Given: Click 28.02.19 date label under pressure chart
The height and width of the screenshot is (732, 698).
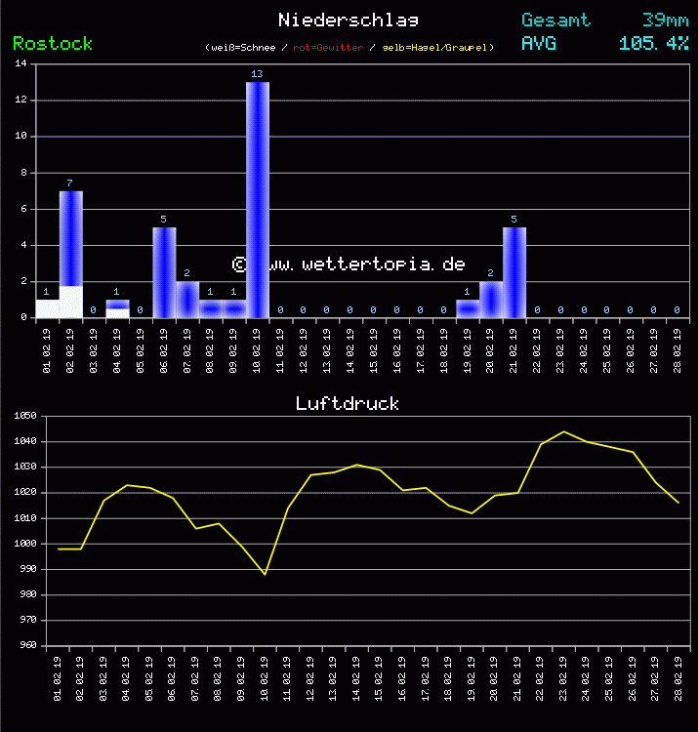Looking at the screenshot, I should [678, 675].
